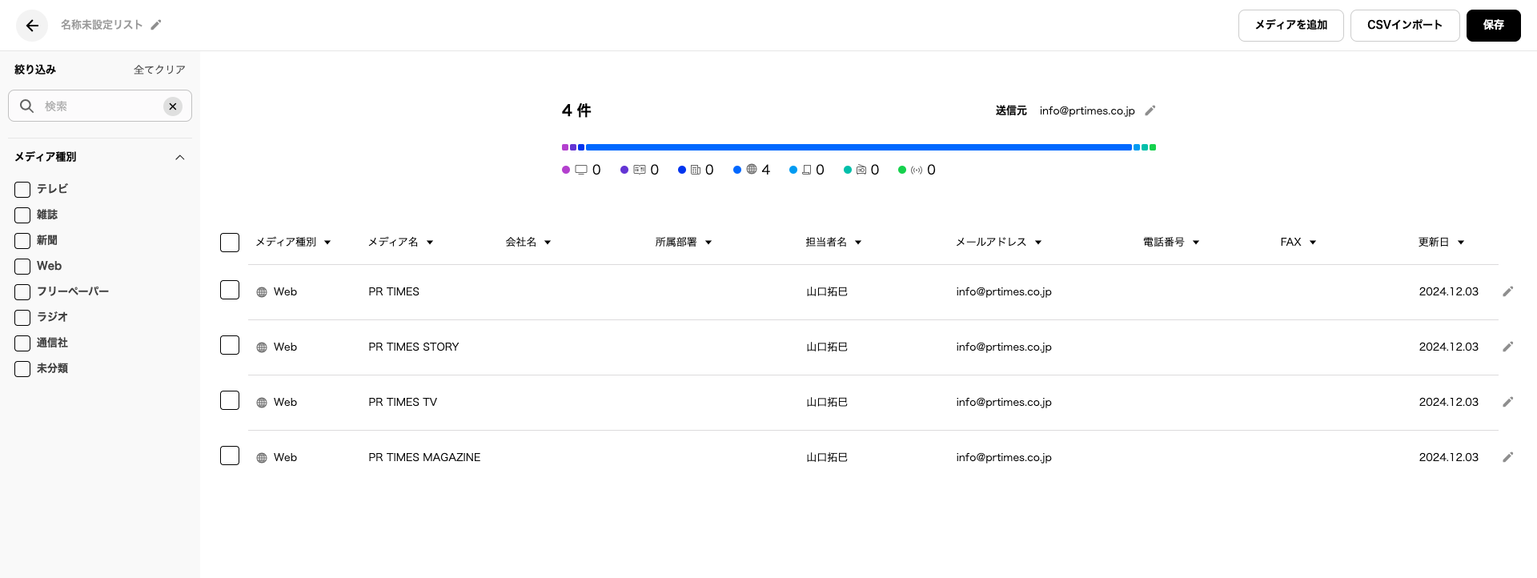
Task: Edit the PR TIMES MAGAZINE row
Action: click(x=1507, y=457)
